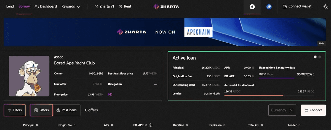Sort by Total int. column
331x130 pixels.
click(x=256, y=125)
